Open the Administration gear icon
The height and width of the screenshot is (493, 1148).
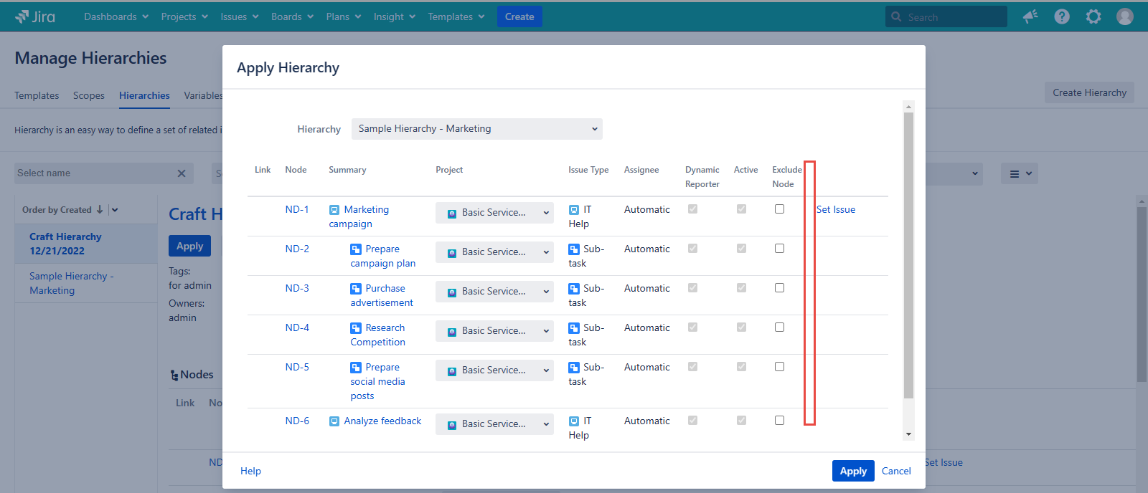coord(1093,16)
